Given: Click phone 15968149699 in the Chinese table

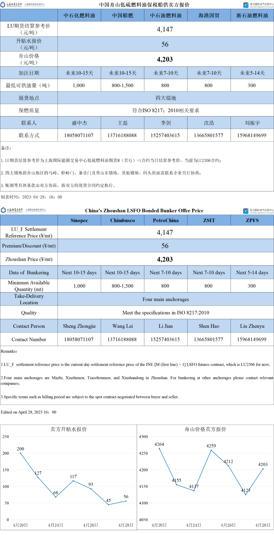Looking at the screenshot, I should coord(252,135).
